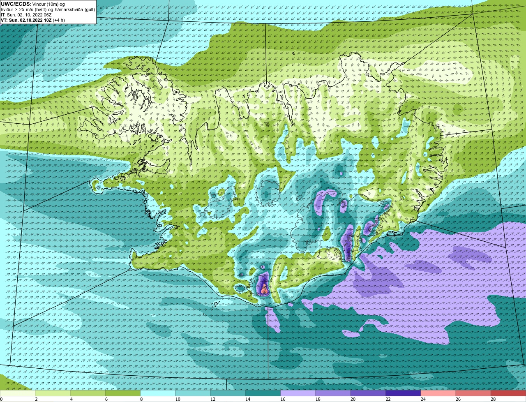Click the legend scale label "2"
This screenshot has width=526, height=402.
tap(36, 399)
